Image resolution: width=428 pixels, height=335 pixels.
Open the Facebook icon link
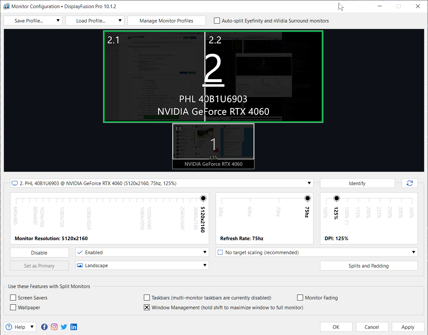(x=44, y=327)
